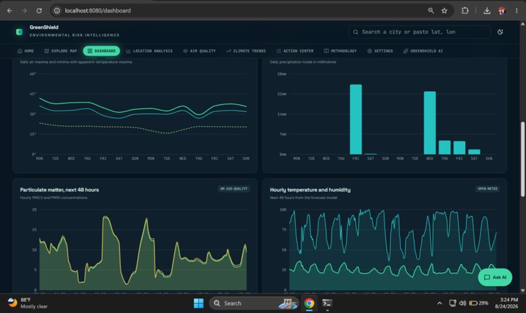Click the taskbar Search box
Image resolution: width=526 pixels, height=313 pixels.
(x=254, y=303)
